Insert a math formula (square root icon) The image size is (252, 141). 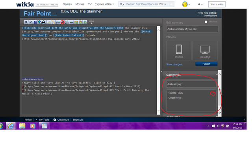58,22
